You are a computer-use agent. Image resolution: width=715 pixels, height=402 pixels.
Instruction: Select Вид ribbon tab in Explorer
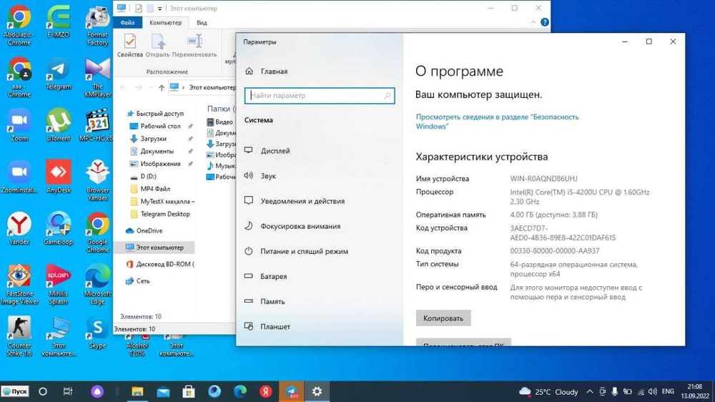[x=202, y=22]
